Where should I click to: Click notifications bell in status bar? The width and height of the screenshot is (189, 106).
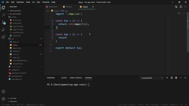point(186,105)
